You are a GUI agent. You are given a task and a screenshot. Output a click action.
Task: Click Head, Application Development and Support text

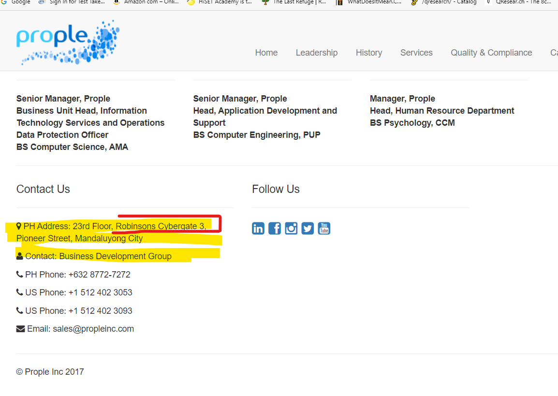[265, 117]
